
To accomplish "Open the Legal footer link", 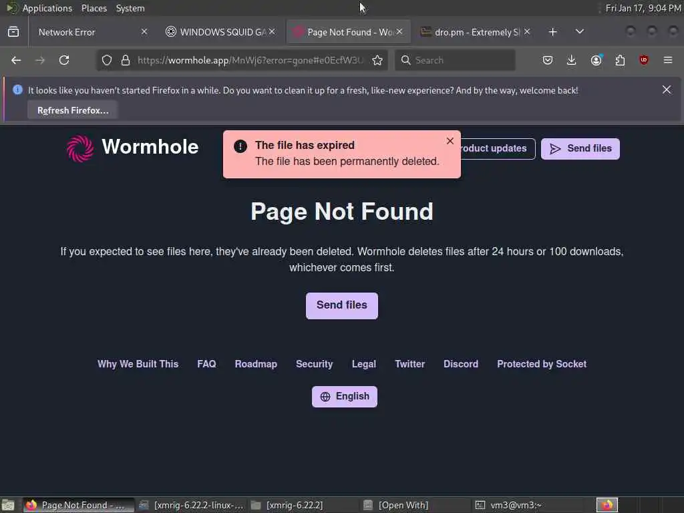I will tap(364, 364).
